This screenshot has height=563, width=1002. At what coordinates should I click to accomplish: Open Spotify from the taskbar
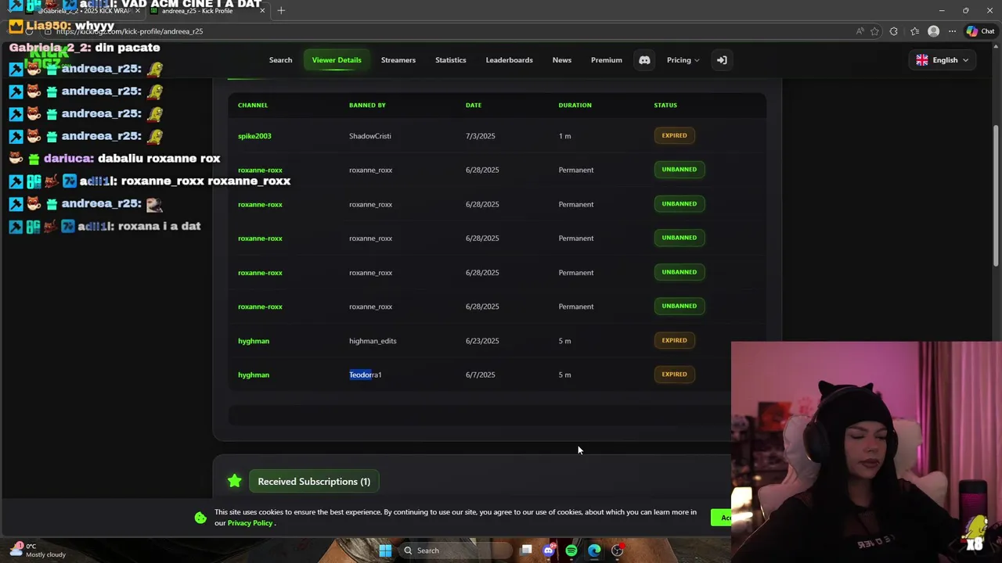coord(571,550)
